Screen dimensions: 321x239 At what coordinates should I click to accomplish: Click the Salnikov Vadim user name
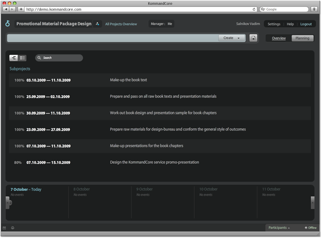(x=248, y=24)
